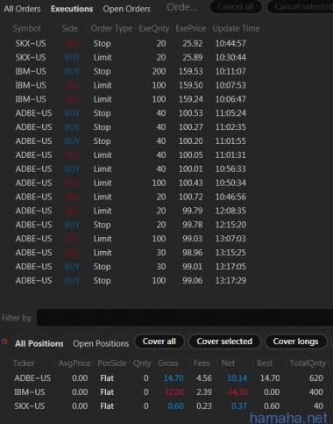Select the IBM~US position row
Screen dimensions: 333x424
point(169,392)
